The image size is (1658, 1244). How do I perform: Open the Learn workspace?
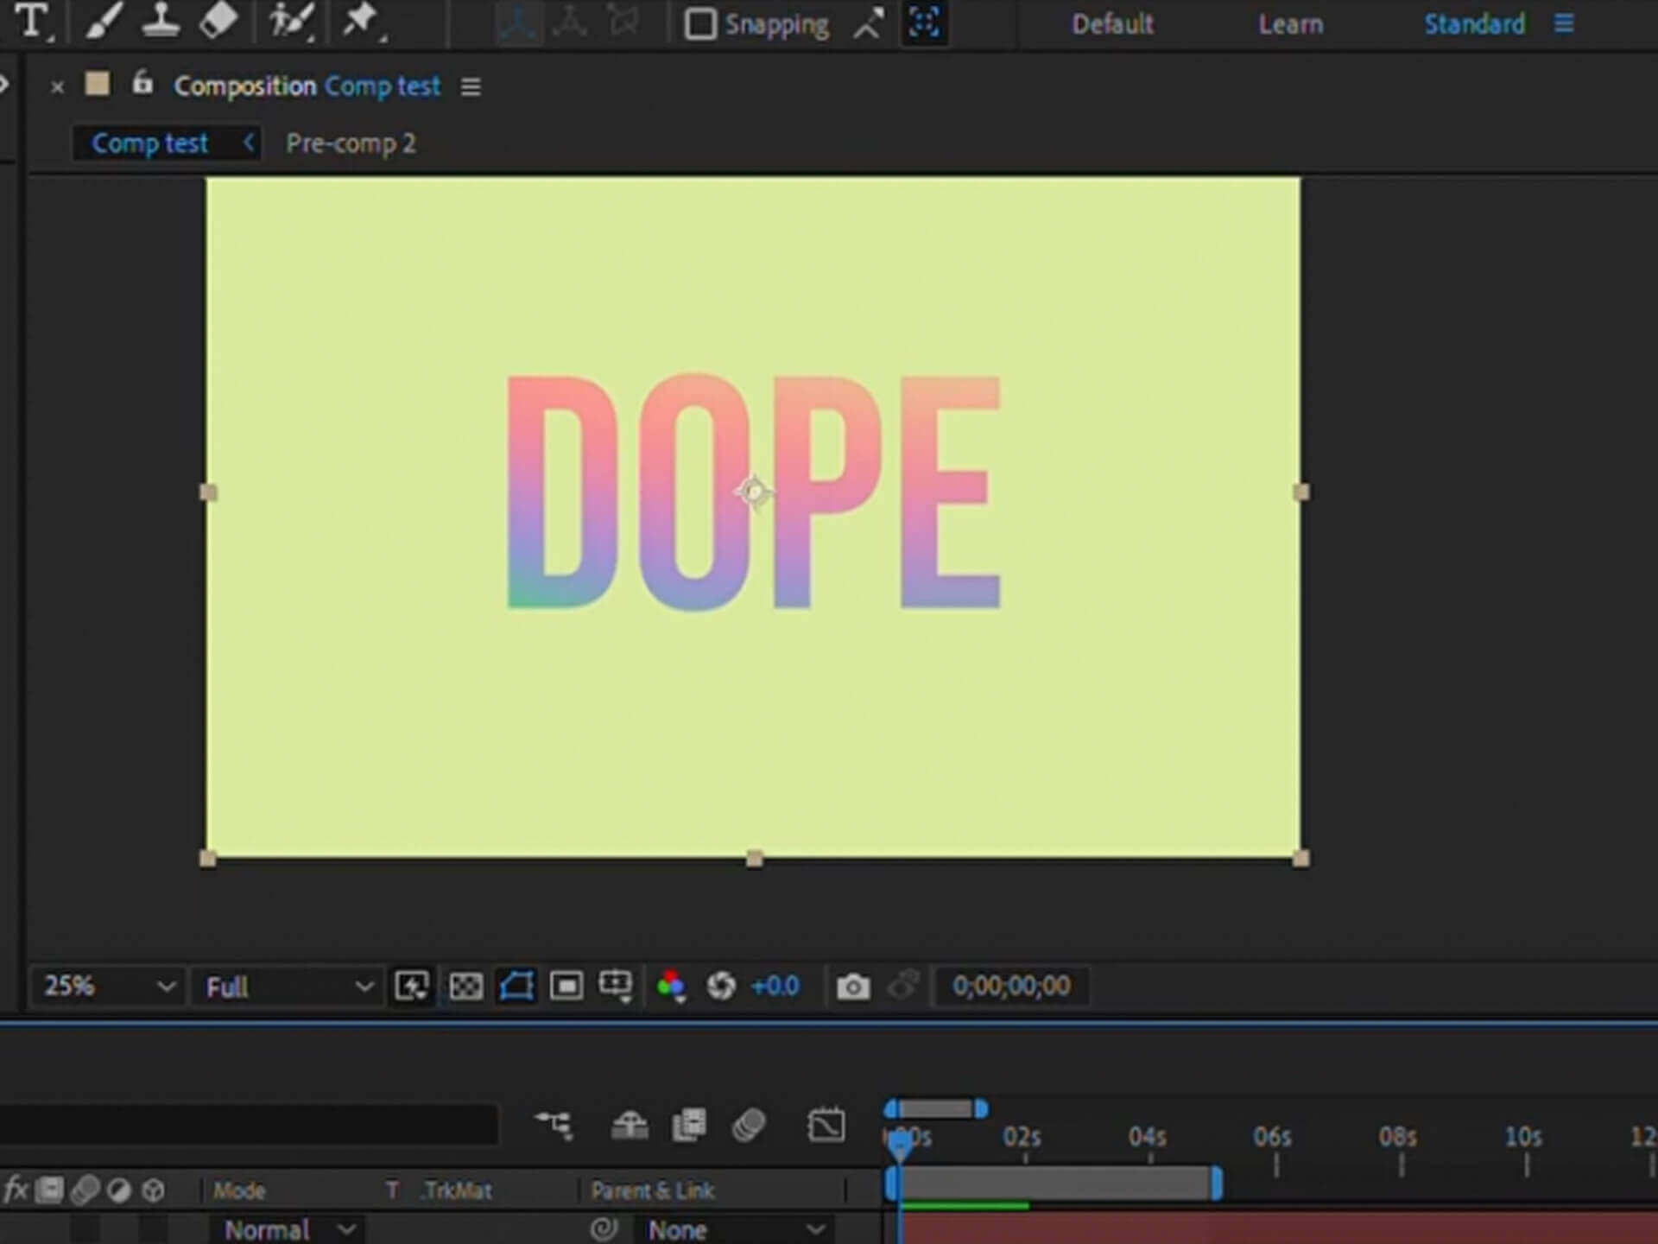pyautogui.click(x=1290, y=23)
